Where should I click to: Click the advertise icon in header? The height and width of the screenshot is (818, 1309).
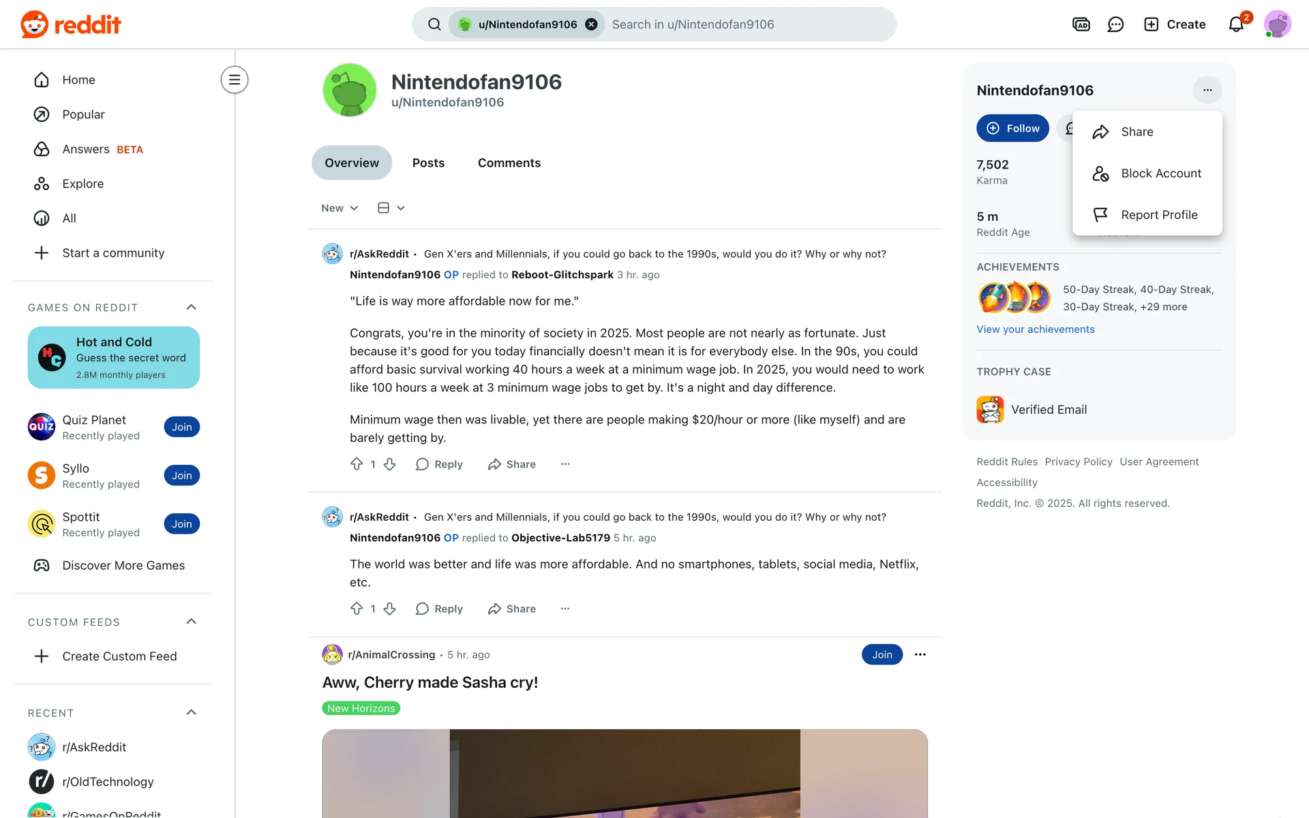[1081, 25]
